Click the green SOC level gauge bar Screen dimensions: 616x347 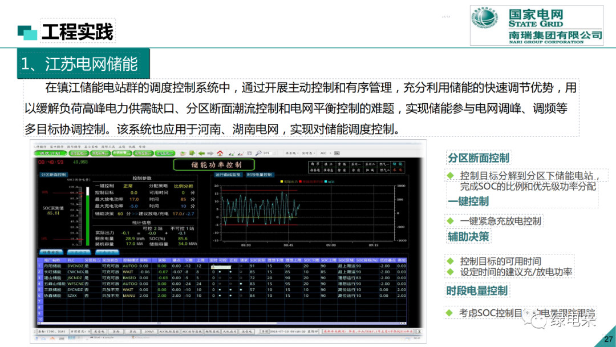click(88, 220)
